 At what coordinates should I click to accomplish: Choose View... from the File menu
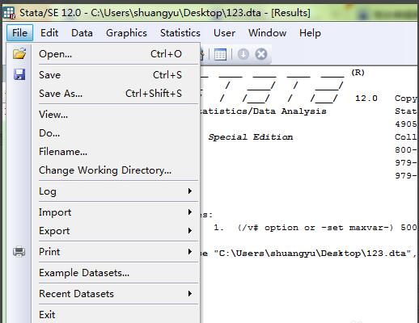(x=116, y=115)
